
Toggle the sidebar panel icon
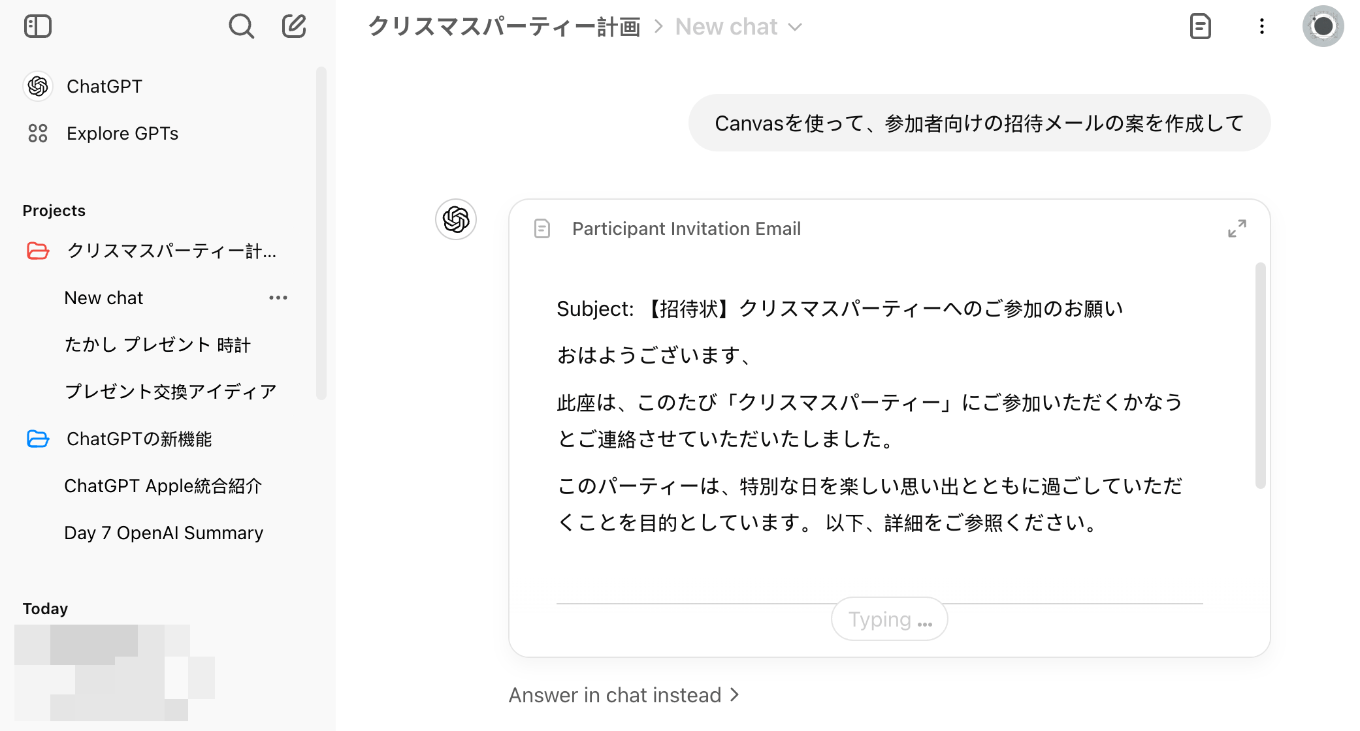coord(38,27)
